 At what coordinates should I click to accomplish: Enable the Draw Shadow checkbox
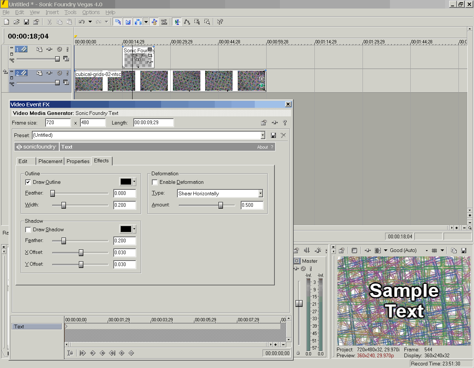(28, 229)
